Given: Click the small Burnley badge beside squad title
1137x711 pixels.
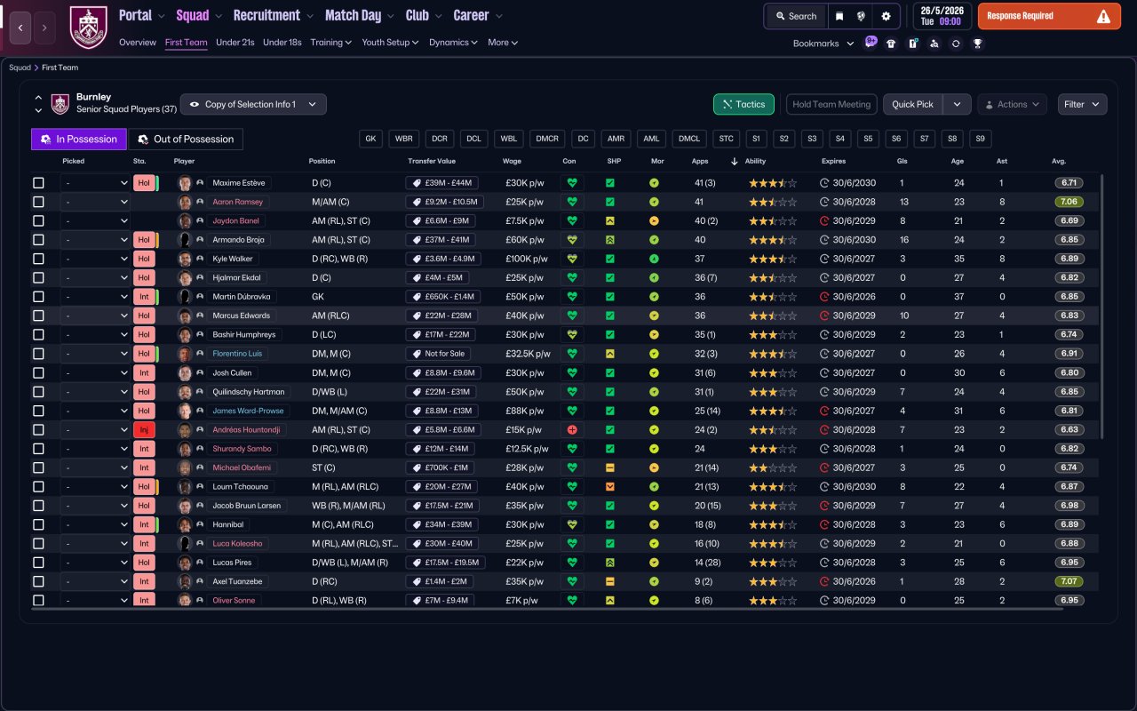Looking at the screenshot, I should click(x=60, y=104).
